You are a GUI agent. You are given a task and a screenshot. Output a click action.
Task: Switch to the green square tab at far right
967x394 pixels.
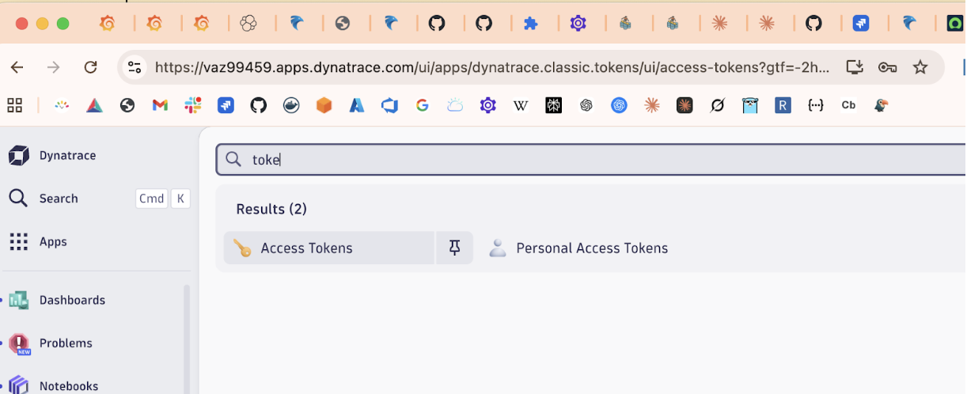pos(955,24)
